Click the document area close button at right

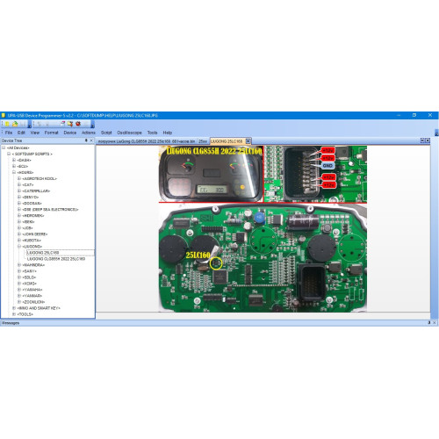click(x=428, y=140)
